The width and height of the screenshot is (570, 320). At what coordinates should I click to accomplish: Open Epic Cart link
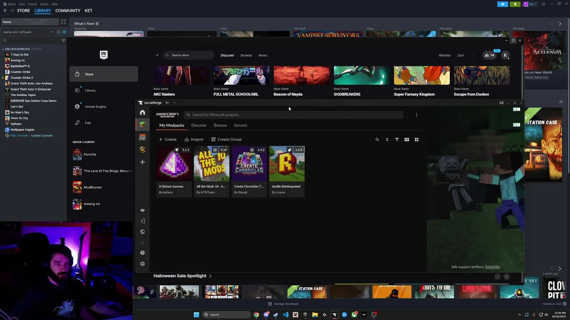(x=460, y=56)
